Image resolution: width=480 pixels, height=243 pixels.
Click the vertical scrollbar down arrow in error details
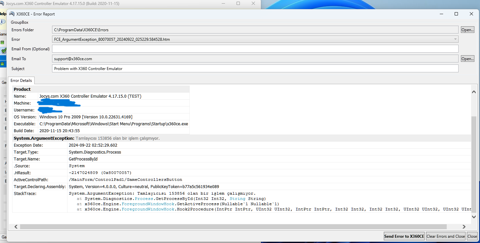(x=474, y=217)
